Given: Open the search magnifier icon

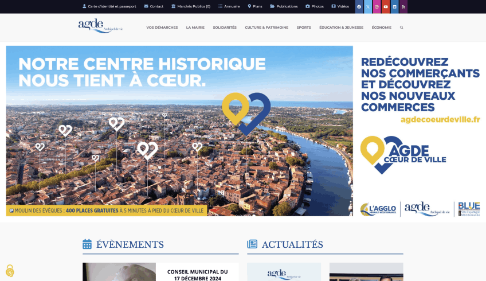Looking at the screenshot, I should tap(401, 28).
